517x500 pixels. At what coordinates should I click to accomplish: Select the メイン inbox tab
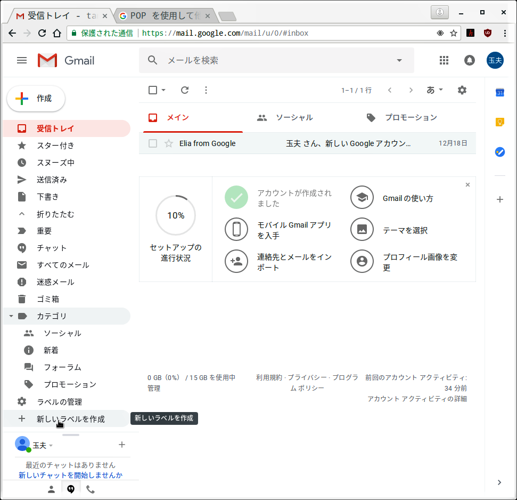(x=193, y=118)
